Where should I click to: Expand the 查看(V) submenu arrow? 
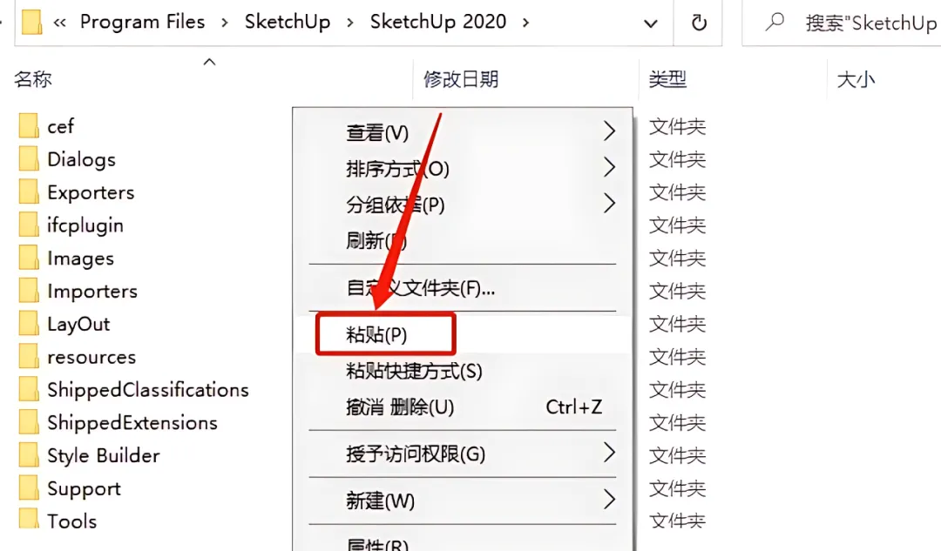(x=609, y=131)
